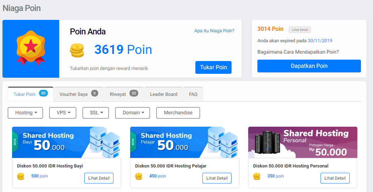Expand the Domain filter dropdown

pyautogui.click(x=133, y=113)
